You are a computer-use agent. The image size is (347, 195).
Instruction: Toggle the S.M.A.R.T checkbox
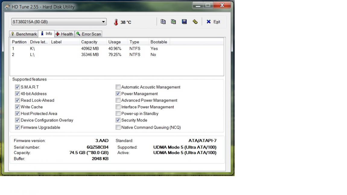[18, 87]
